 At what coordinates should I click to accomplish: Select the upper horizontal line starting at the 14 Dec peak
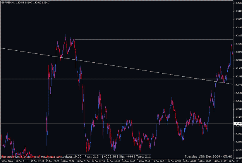pos(154,39)
